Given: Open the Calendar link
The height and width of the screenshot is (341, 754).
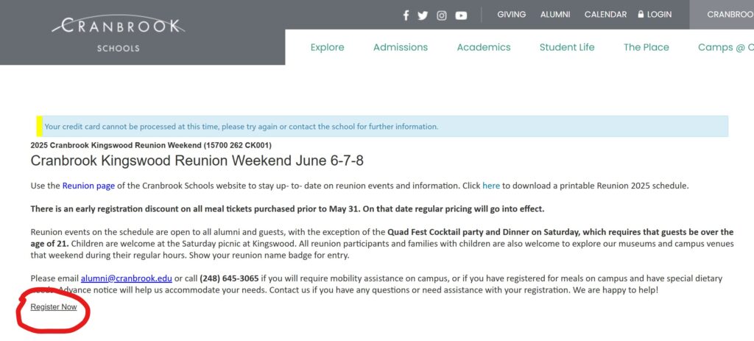Looking at the screenshot, I should (605, 15).
